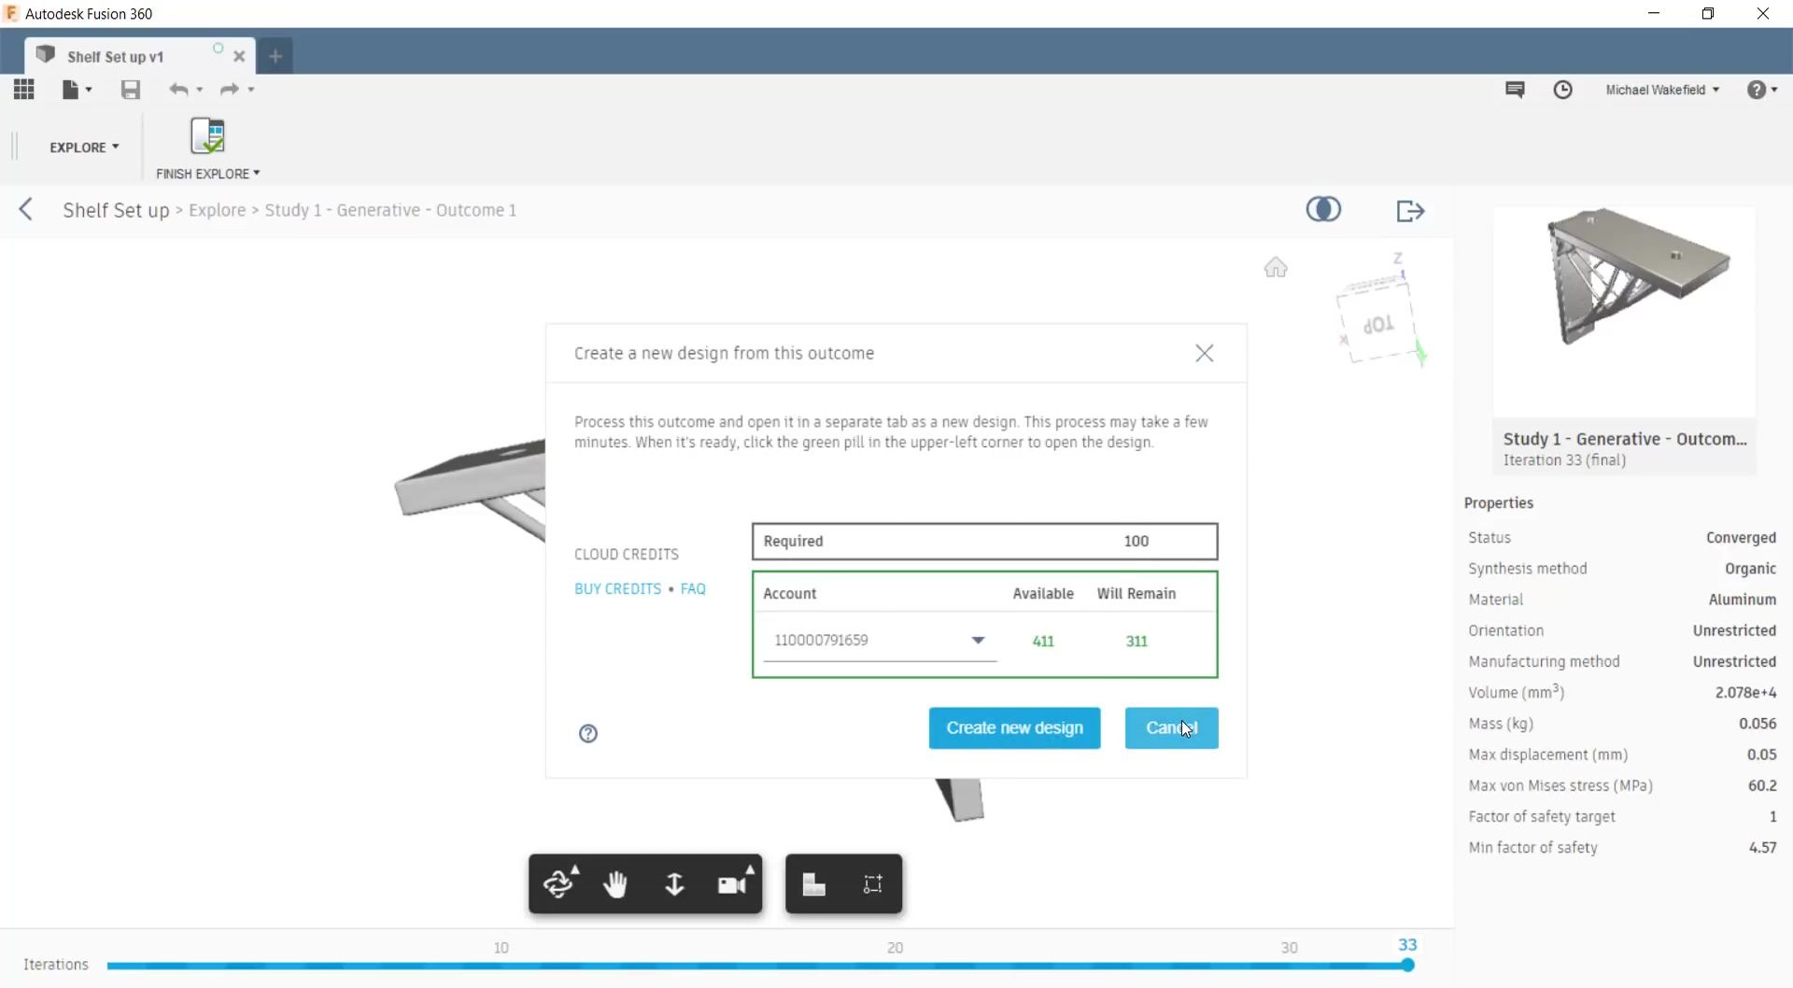Click the export outcome icon
Viewport: 1793px width, 988px height.
(1410, 211)
